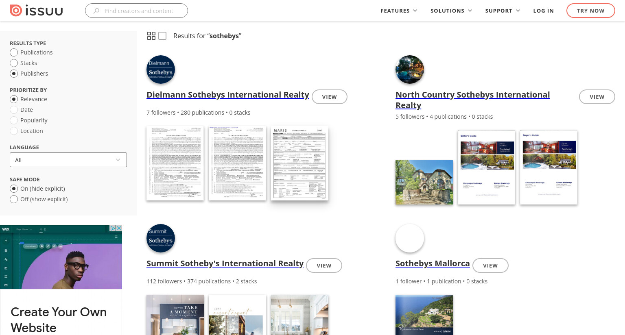625x335 pixels.
Task: Open the Language dropdown
Action: coord(68,160)
